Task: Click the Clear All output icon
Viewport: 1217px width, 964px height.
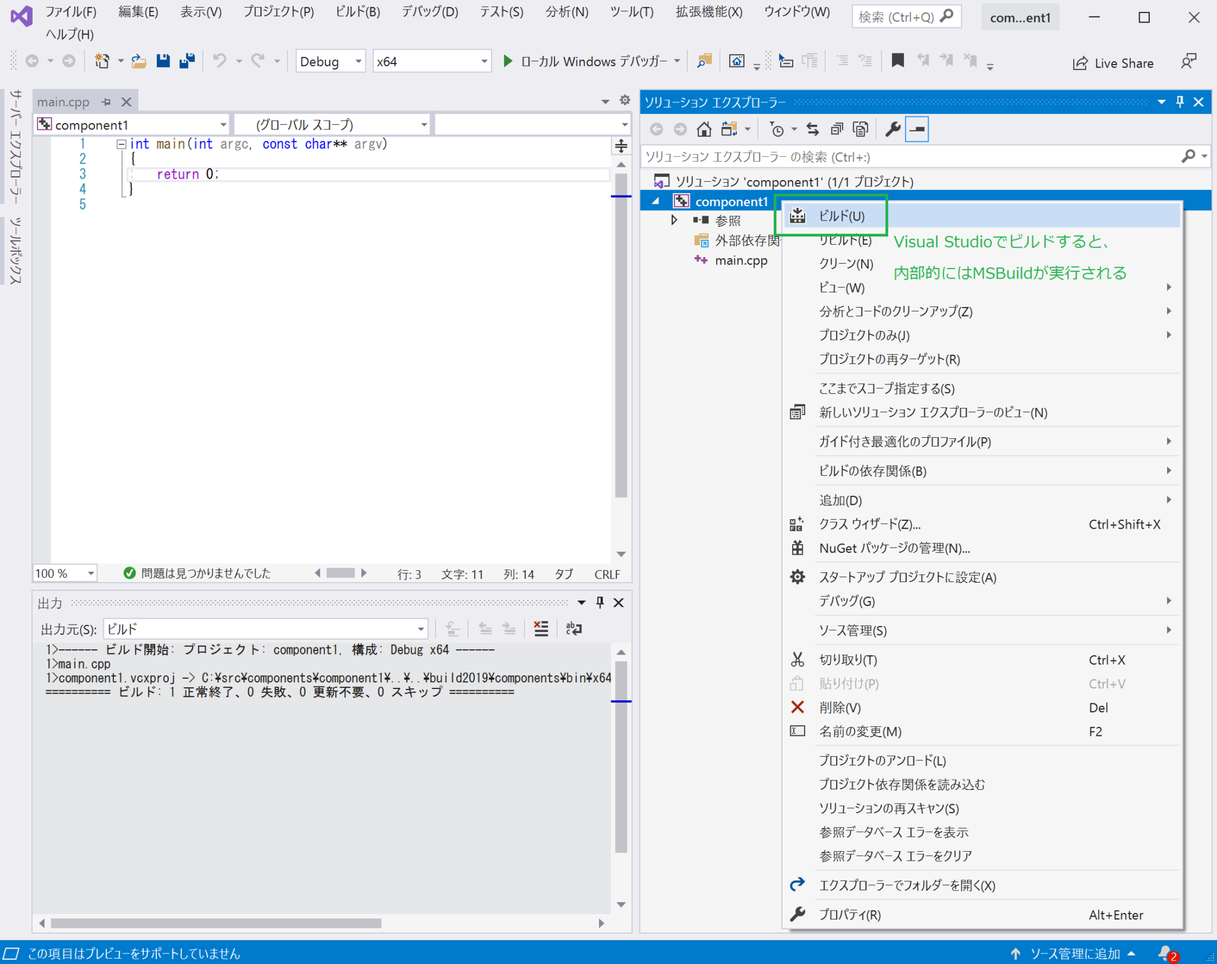Action: point(540,628)
